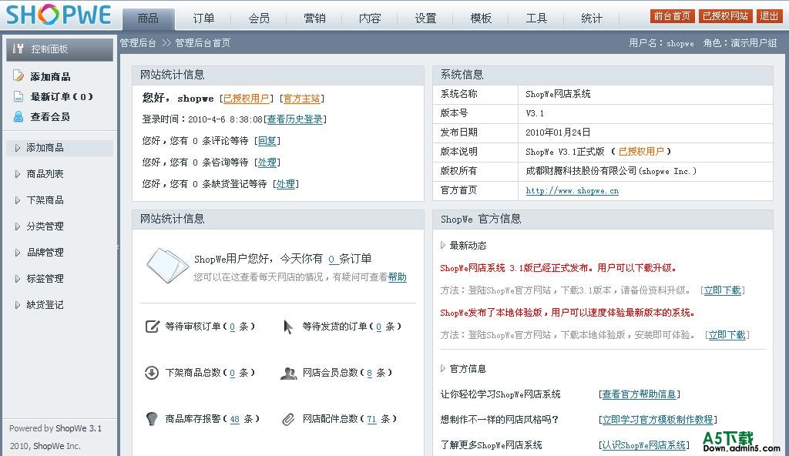
Task: Collapse the 最新动态 section
Action: tap(443, 246)
